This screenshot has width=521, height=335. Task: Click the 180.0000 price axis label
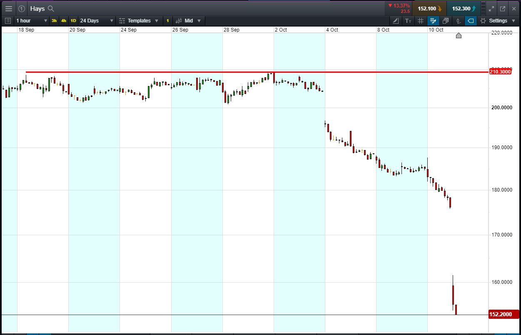point(502,190)
